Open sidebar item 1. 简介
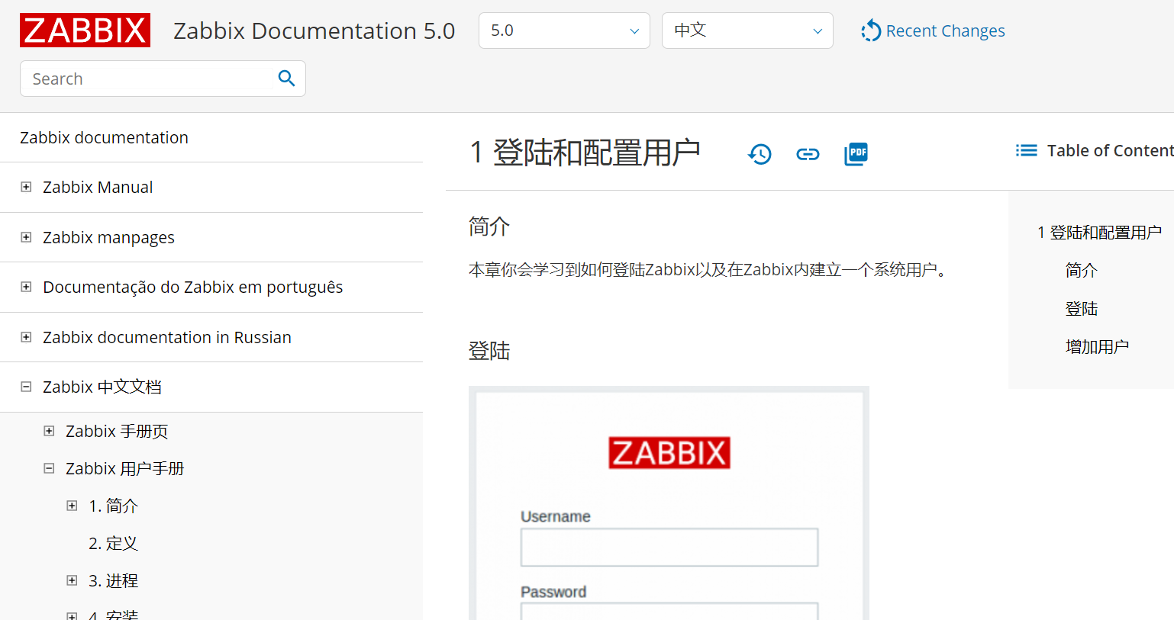This screenshot has width=1174, height=620. coord(113,506)
